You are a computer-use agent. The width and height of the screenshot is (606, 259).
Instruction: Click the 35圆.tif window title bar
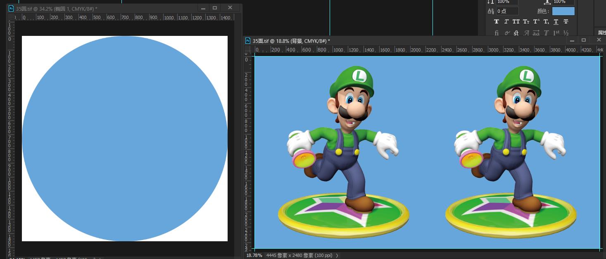(124, 8)
